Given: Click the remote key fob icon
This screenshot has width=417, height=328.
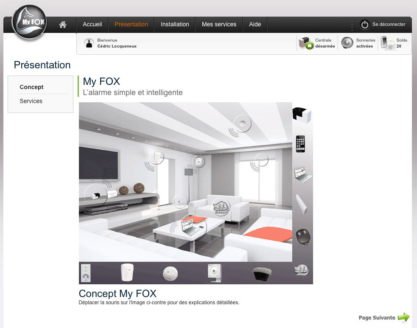Looking at the screenshot, I should coord(303,237).
